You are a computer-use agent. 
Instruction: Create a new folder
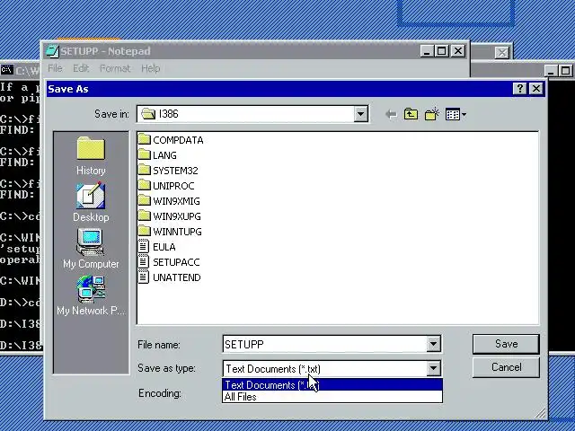tap(432, 114)
